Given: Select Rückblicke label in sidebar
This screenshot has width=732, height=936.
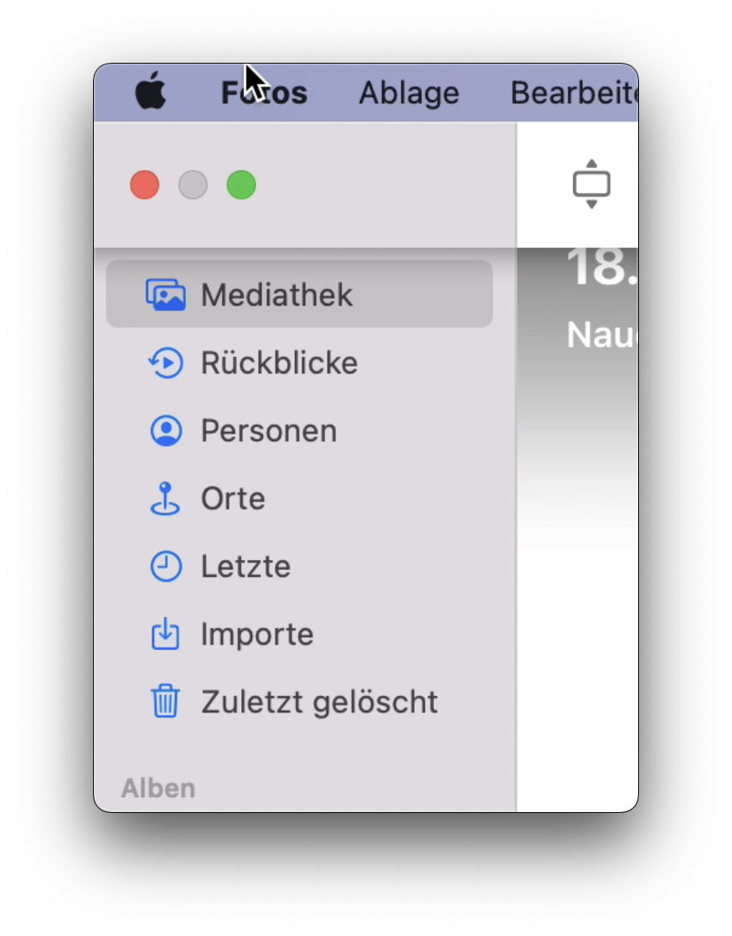Looking at the screenshot, I should pos(280,363).
